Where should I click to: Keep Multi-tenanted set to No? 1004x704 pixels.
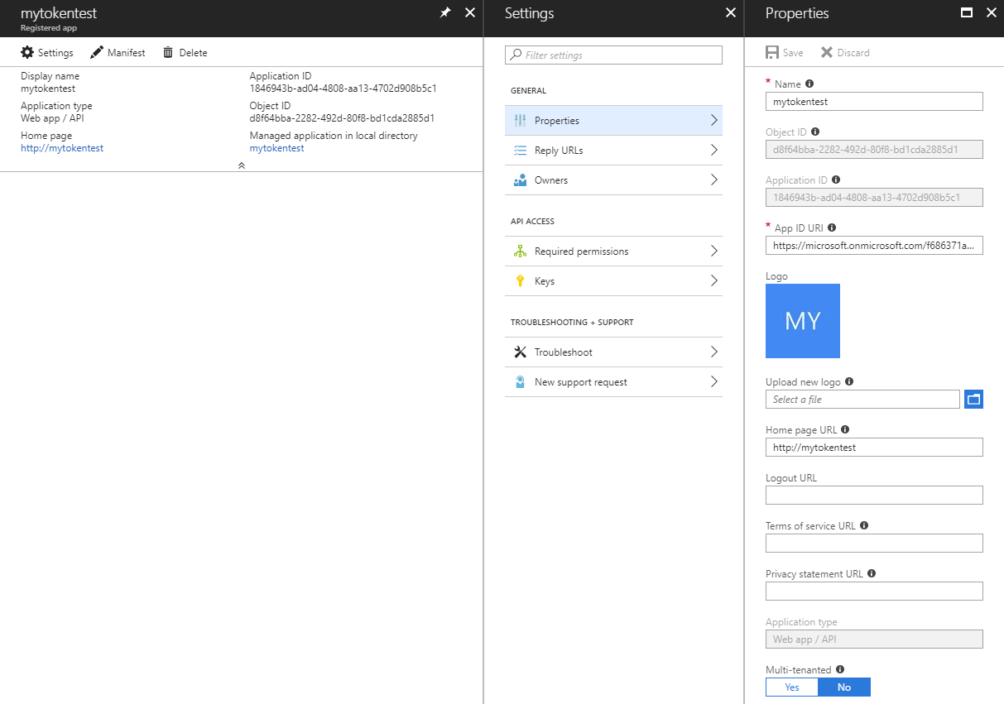pyautogui.click(x=843, y=687)
